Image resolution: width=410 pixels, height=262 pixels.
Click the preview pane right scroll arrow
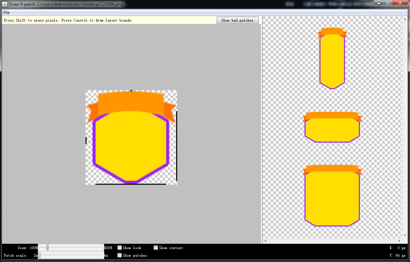point(399,241)
